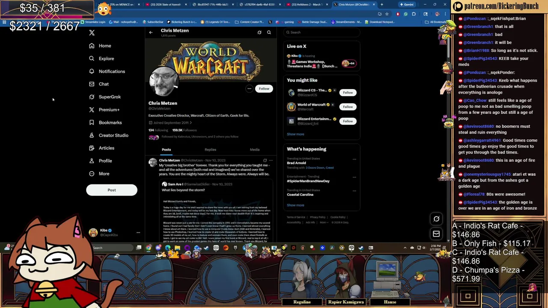Image resolution: width=548 pixels, height=308 pixels.
Task: Follow Blizzard Entertainment
Action: (x=348, y=121)
